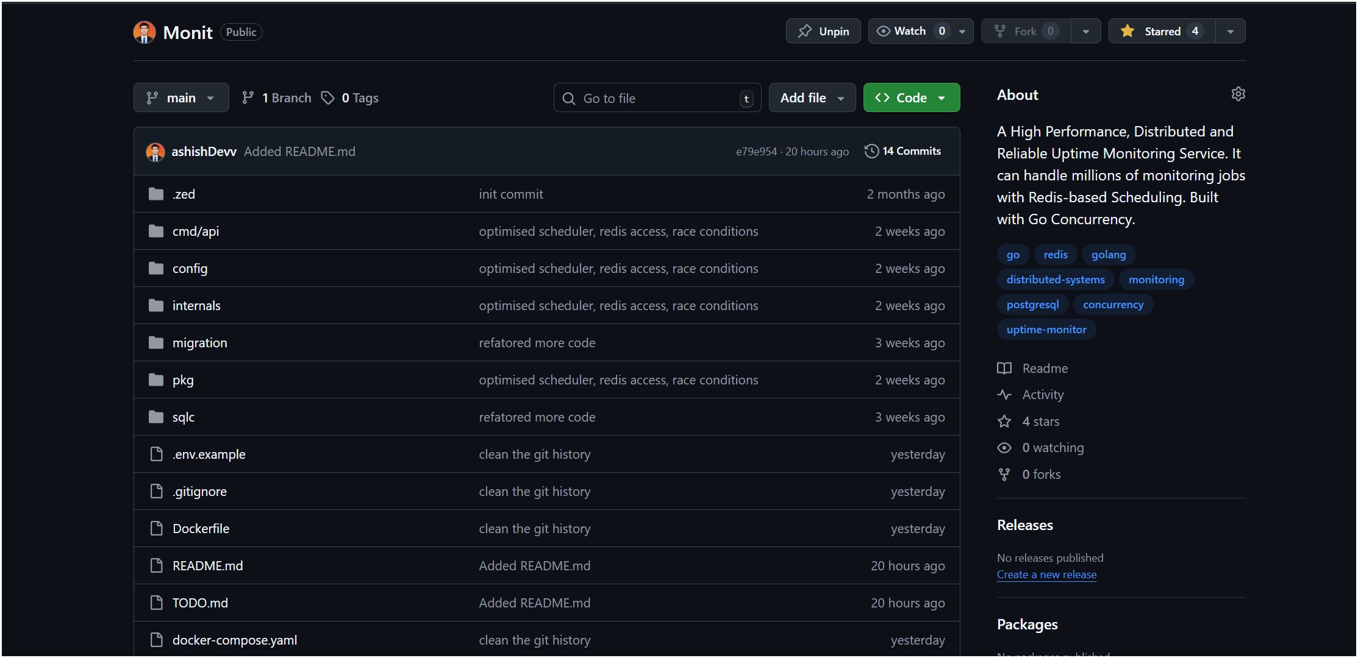
Task: Select the branch icon next to main
Action: click(x=151, y=97)
